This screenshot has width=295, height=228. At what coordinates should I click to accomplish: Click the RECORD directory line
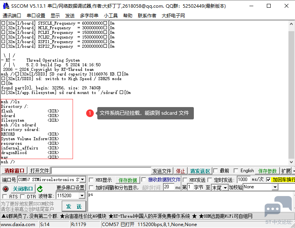30,134
